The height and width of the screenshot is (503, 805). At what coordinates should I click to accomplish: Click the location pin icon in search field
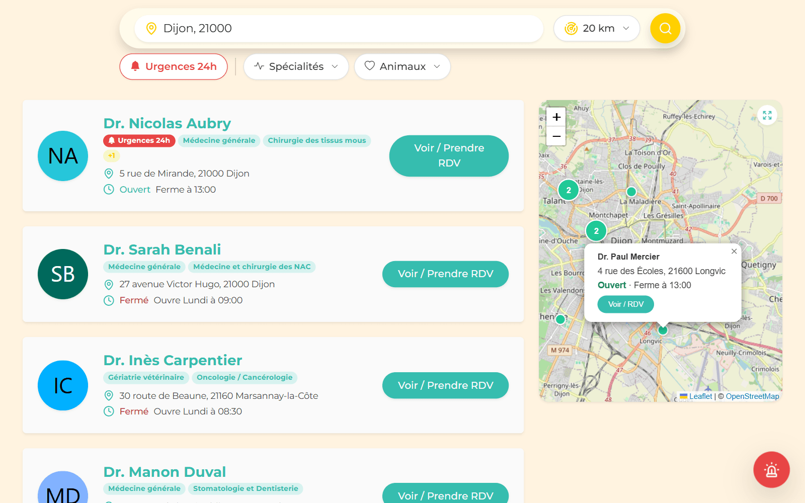pos(151,28)
